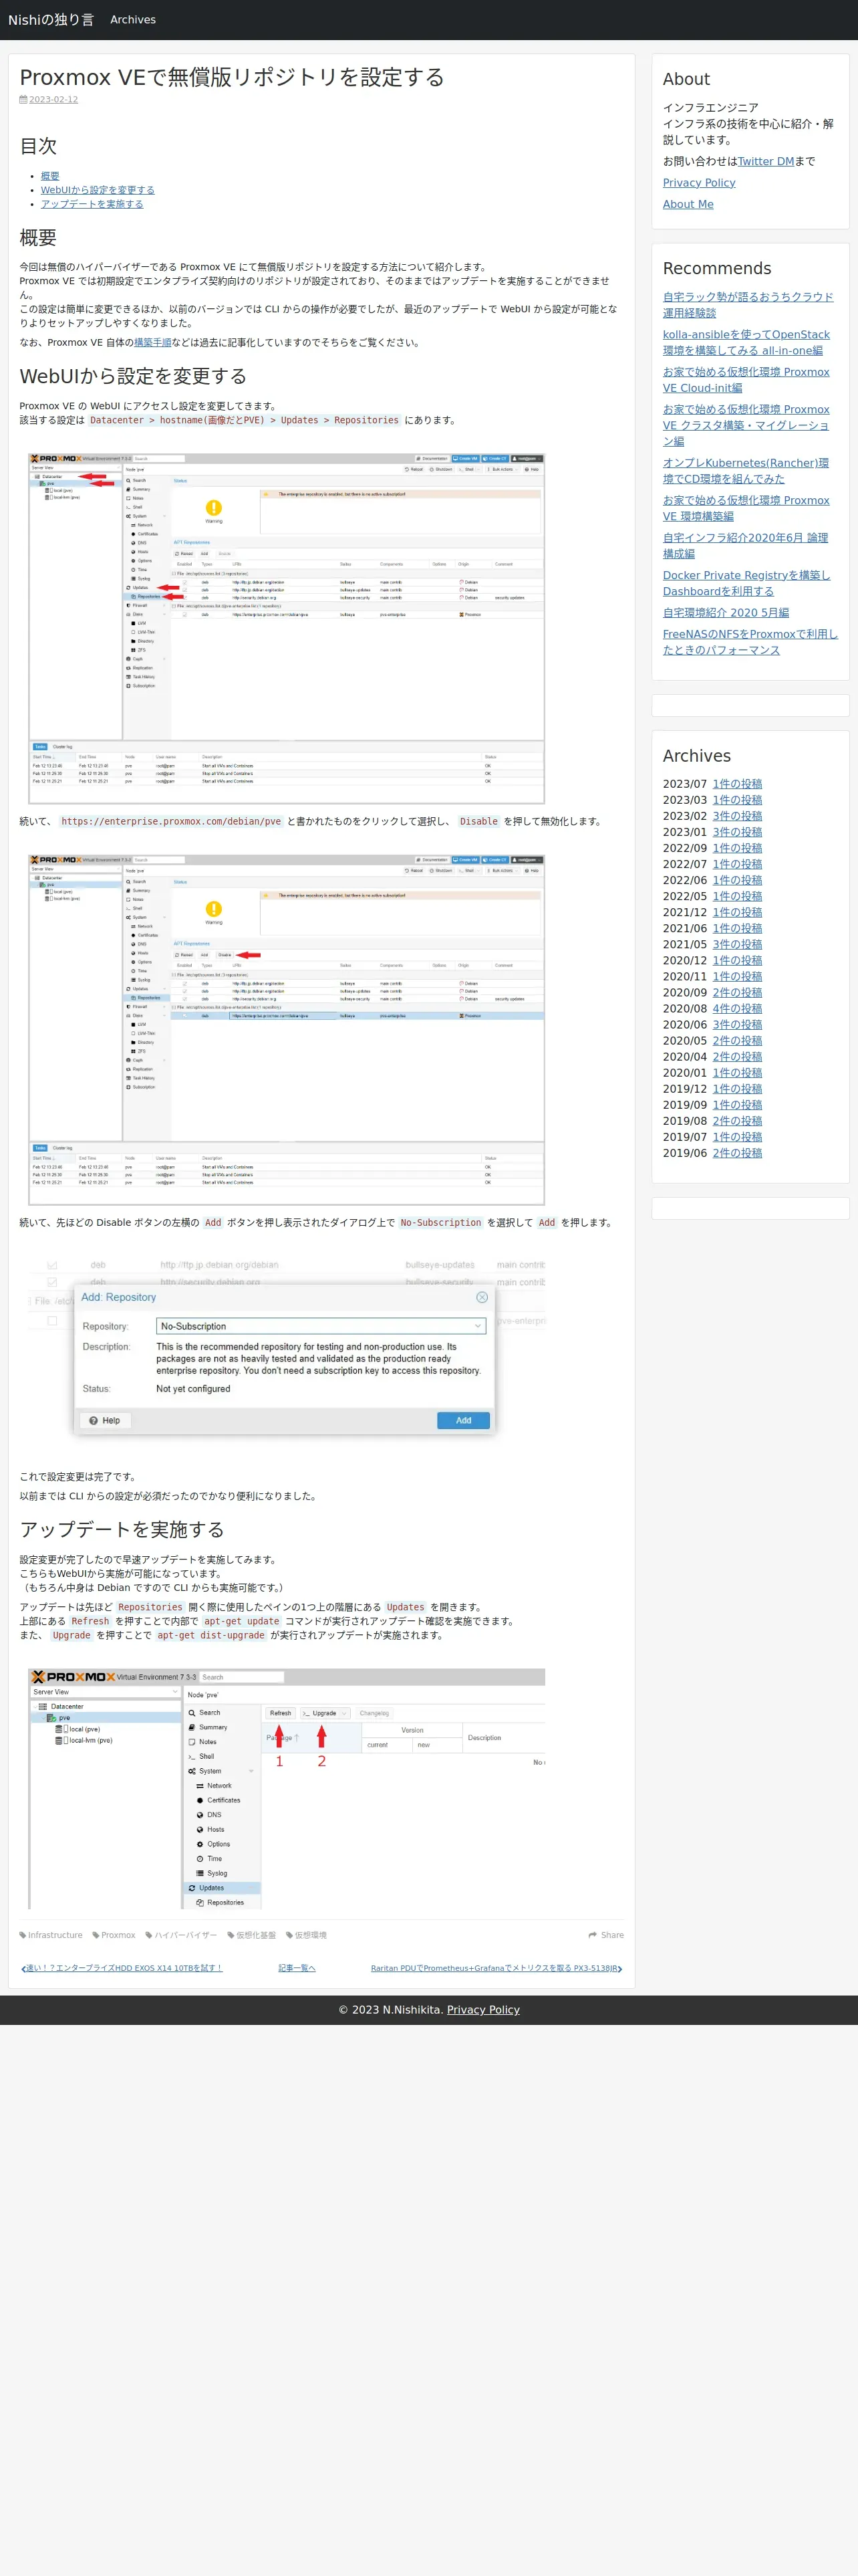Go to previous post about EXOS X14 10TB
858x2576 pixels.
(x=124, y=1968)
